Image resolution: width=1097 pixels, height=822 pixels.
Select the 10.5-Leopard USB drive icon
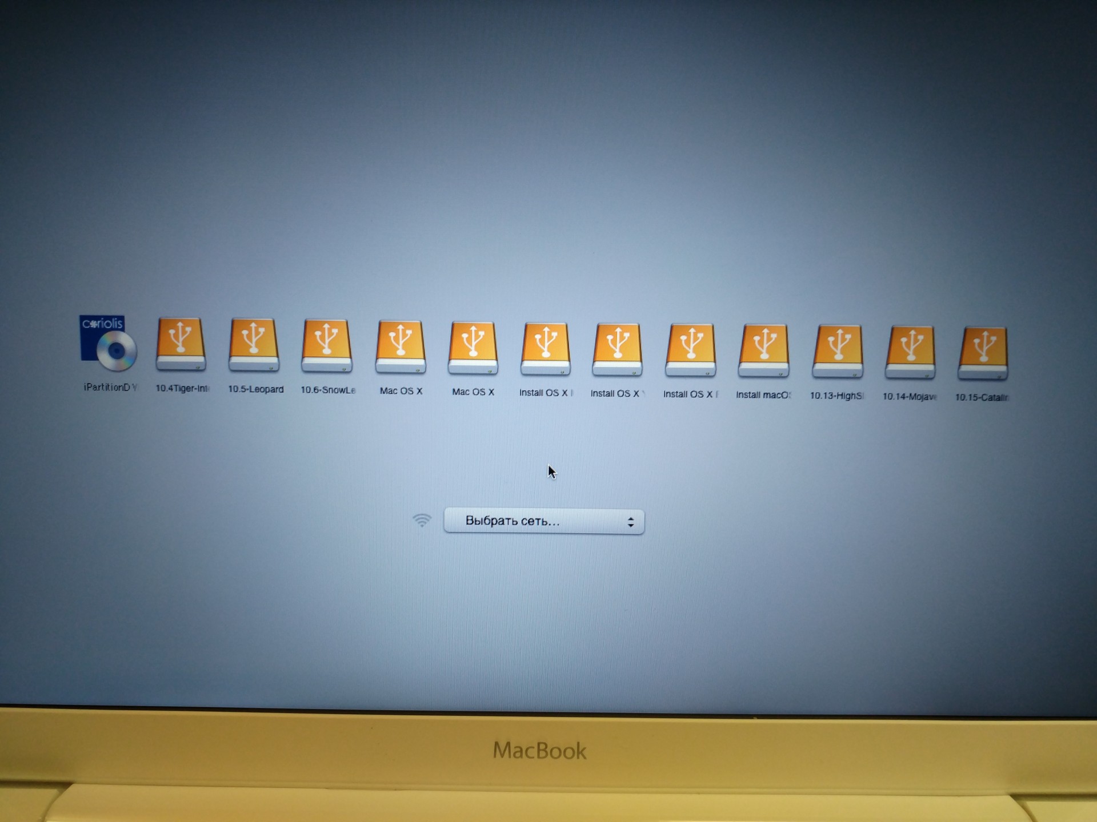click(254, 345)
